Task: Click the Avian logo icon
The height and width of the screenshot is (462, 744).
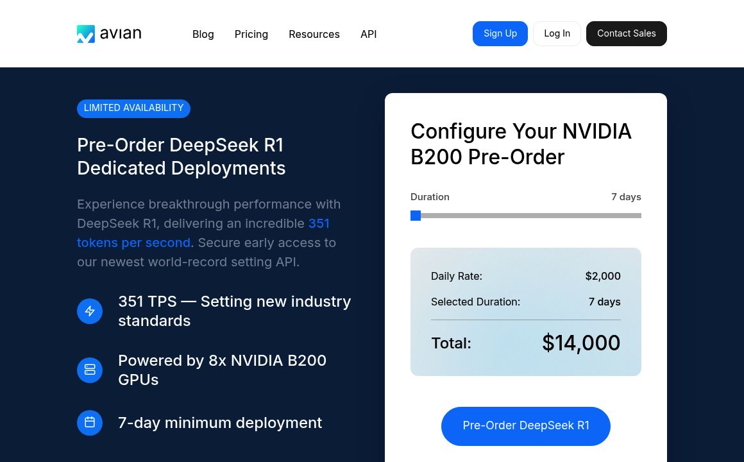Action: [86, 34]
